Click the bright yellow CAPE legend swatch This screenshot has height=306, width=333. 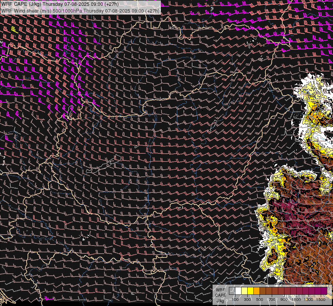pyautogui.click(x=251, y=291)
